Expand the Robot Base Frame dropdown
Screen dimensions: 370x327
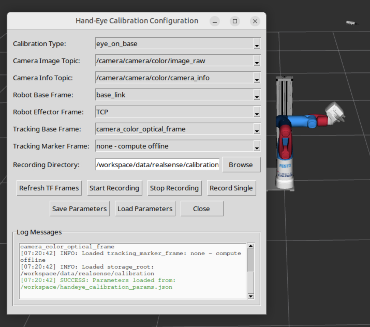pos(256,95)
